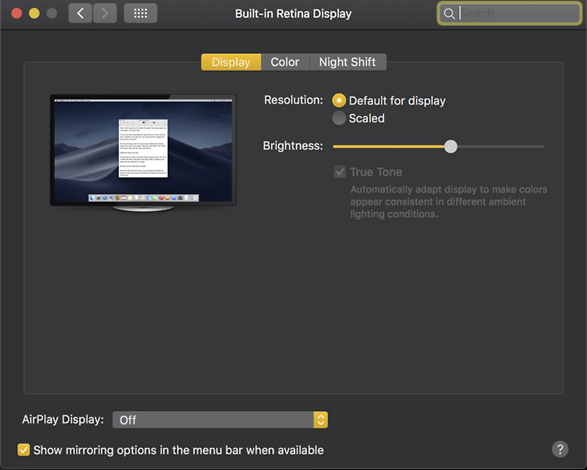Open the help question mark button
The height and width of the screenshot is (470, 587).
pyautogui.click(x=560, y=449)
